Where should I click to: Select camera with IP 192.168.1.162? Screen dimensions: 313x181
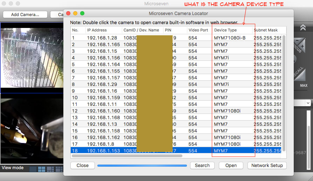click(176, 137)
